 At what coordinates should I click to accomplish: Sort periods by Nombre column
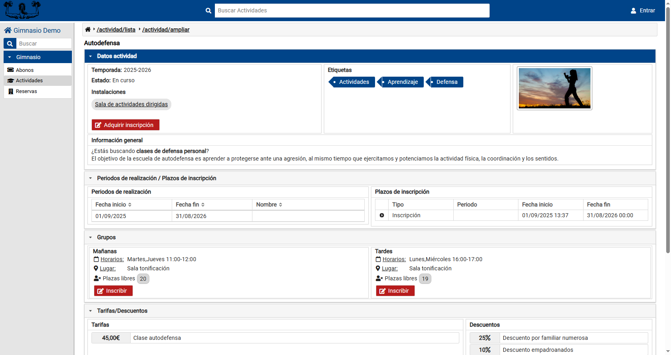click(x=269, y=204)
